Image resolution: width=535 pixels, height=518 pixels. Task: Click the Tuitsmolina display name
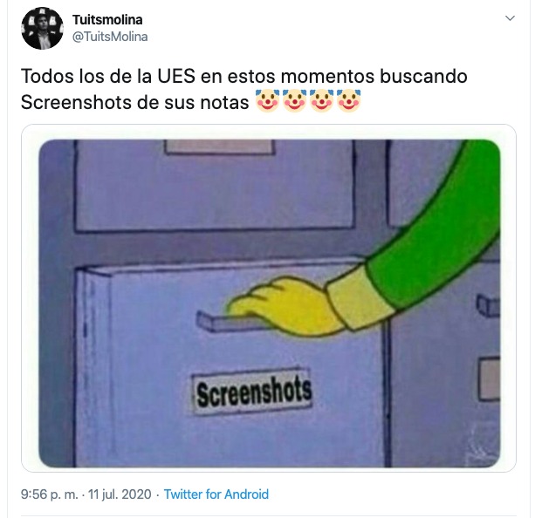(107, 20)
